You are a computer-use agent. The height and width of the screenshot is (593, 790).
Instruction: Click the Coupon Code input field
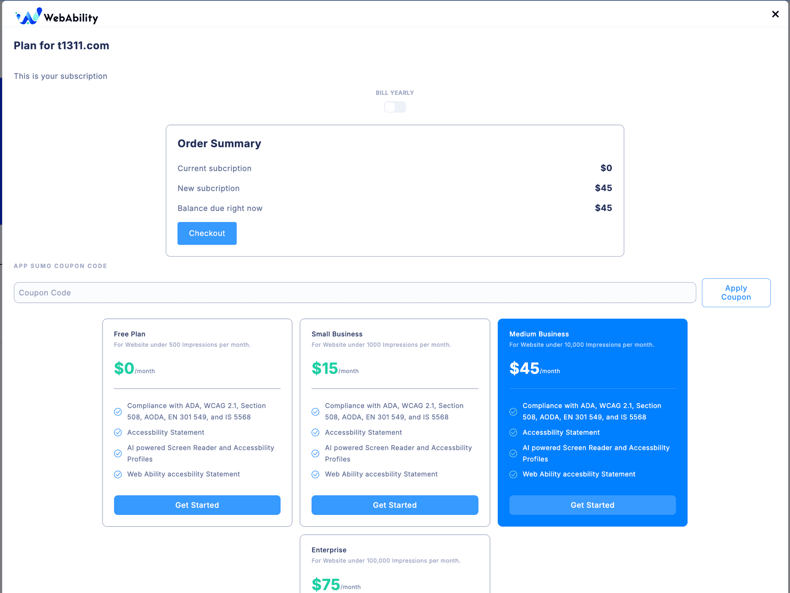click(355, 293)
